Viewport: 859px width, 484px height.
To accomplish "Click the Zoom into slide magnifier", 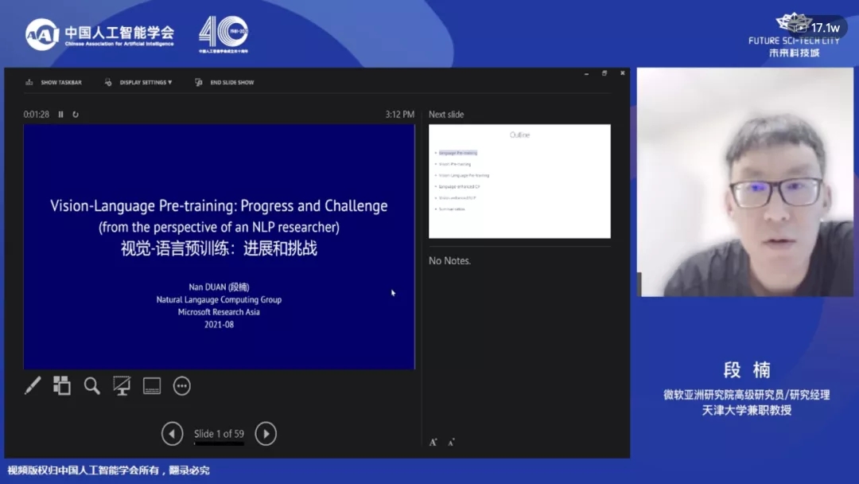I will (92, 386).
